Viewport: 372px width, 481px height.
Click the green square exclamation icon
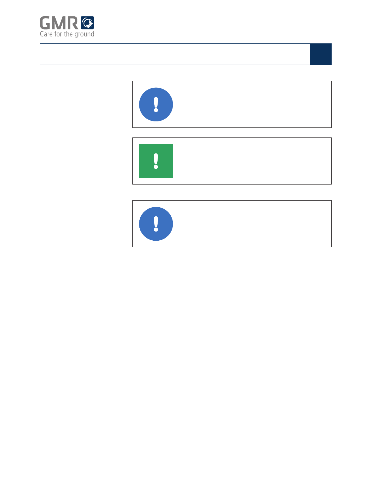coord(156,161)
